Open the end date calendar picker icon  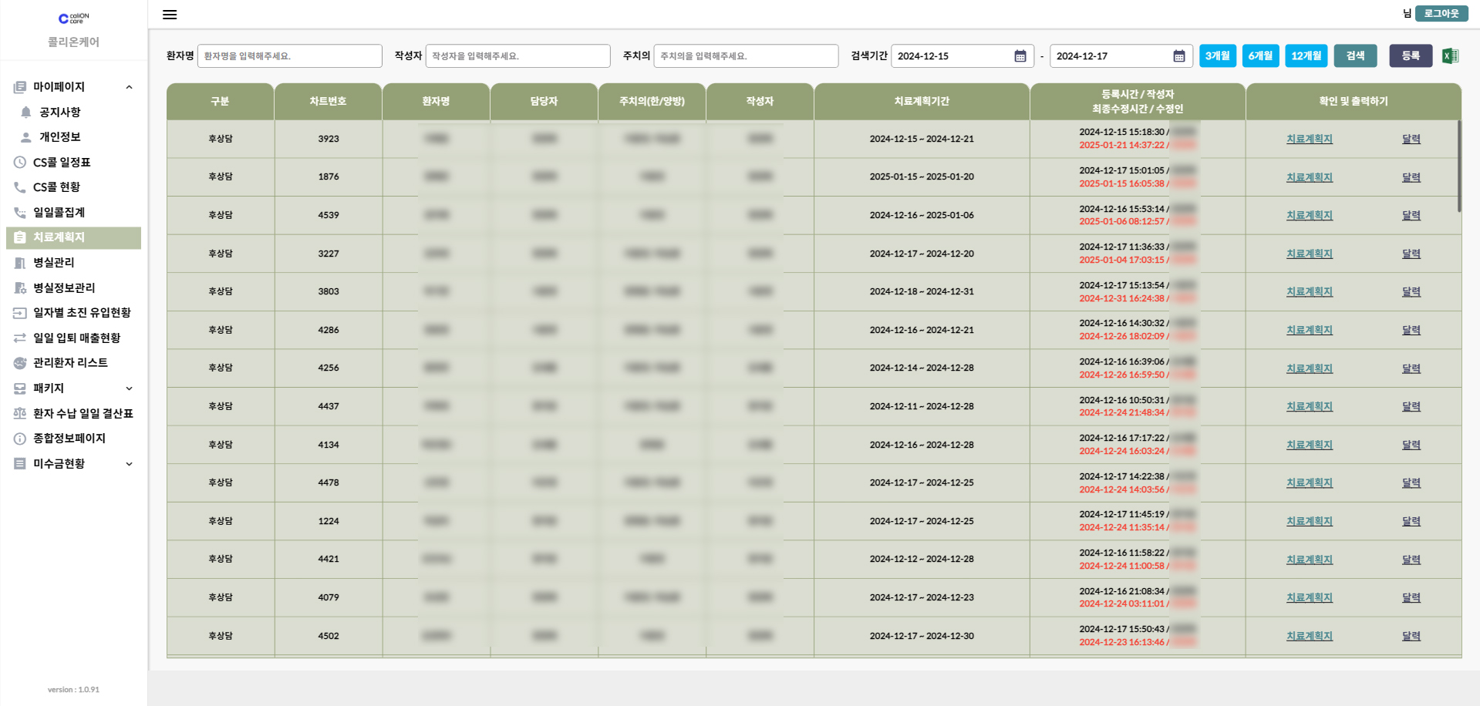pos(1178,56)
